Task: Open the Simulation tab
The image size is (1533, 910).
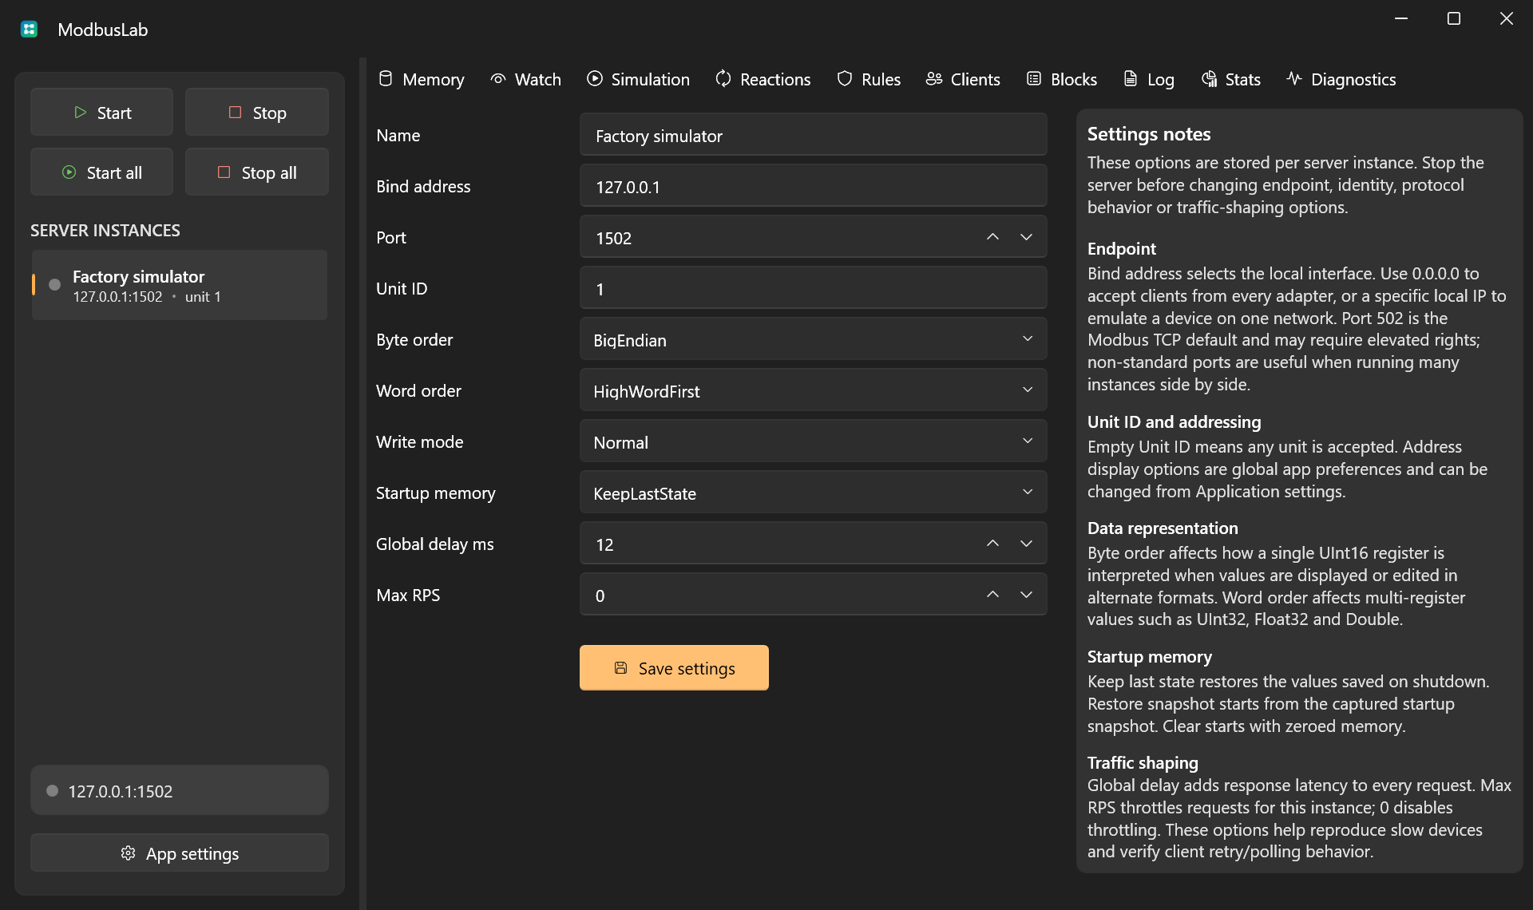Action: pyautogui.click(x=638, y=79)
